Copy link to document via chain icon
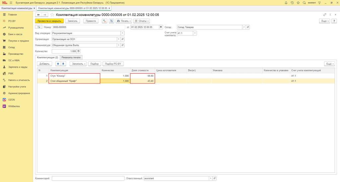 click(x=325, y=15)
